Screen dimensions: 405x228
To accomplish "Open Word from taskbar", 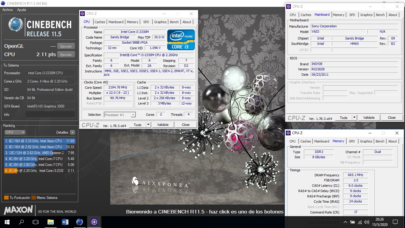I will pyautogui.click(x=65, y=222).
